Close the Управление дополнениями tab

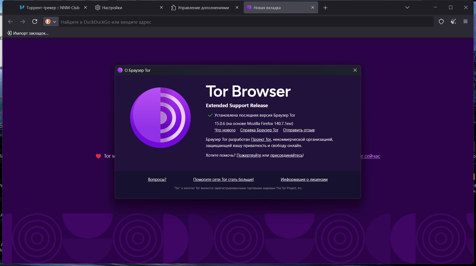(237, 8)
